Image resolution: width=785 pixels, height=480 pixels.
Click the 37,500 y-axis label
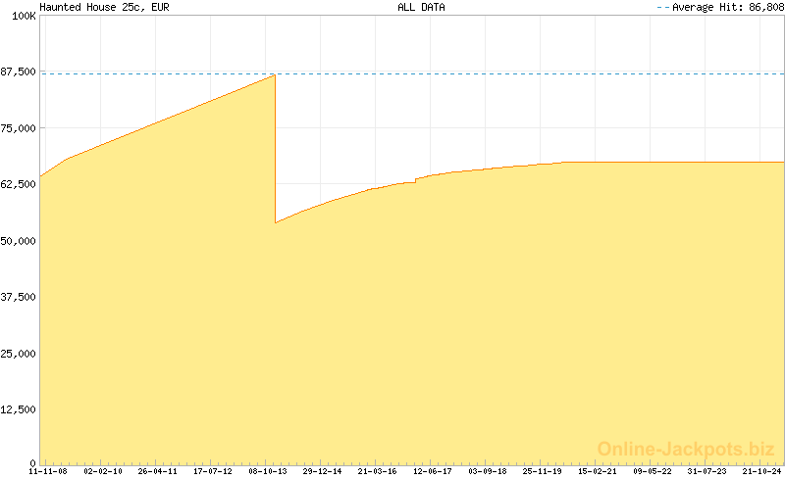pos(18,297)
